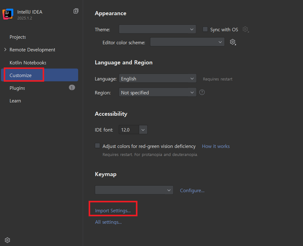
Task: Enable the Sync with OS checkbox
Action: pyautogui.click(x=205, y=29)
